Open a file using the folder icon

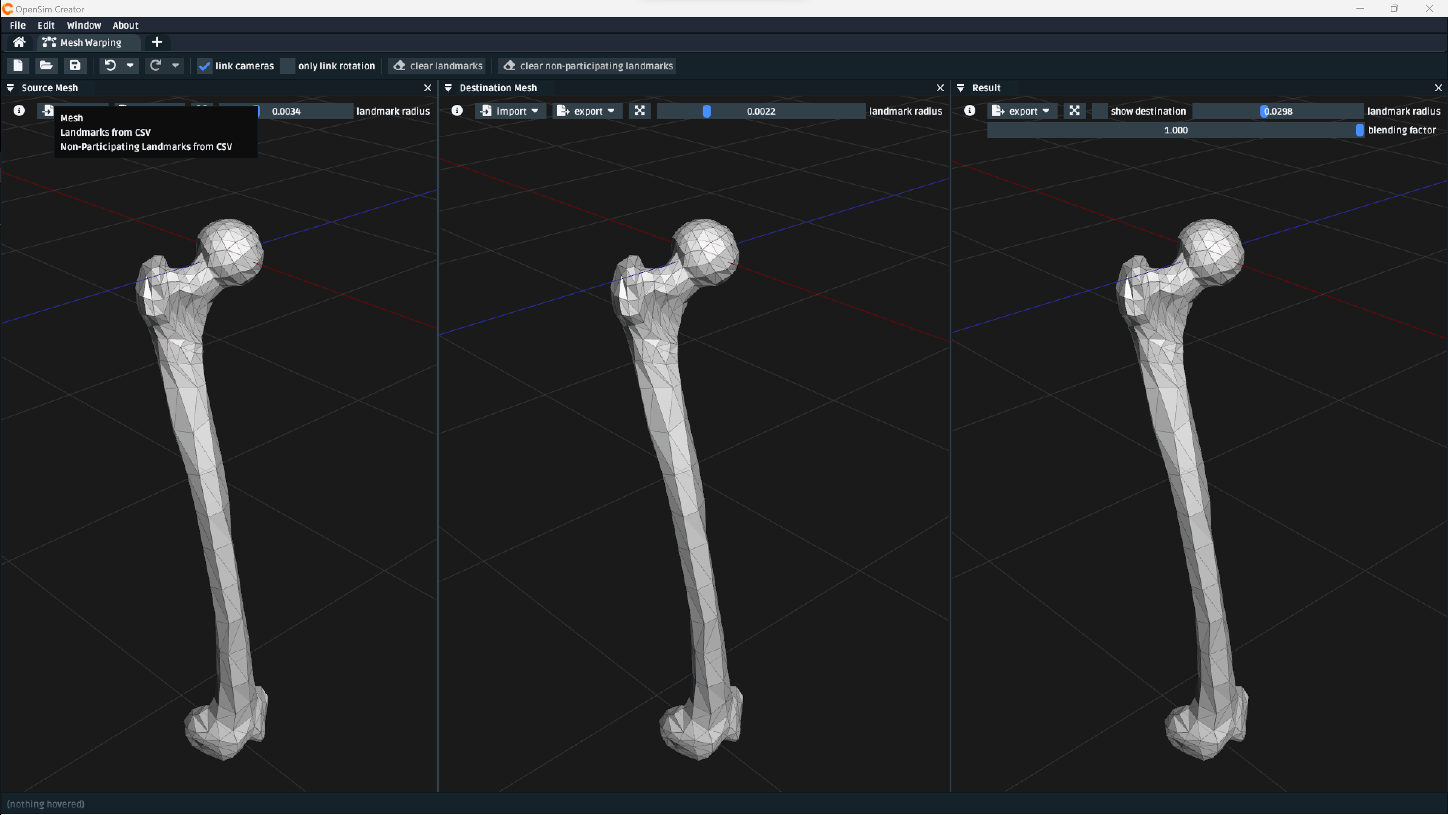(x=46, y=65)
